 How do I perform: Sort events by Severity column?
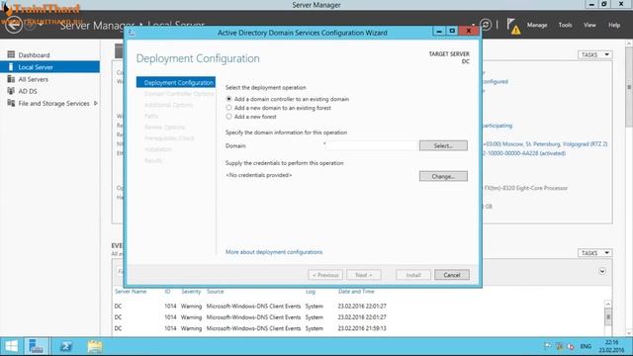[191, 291]
